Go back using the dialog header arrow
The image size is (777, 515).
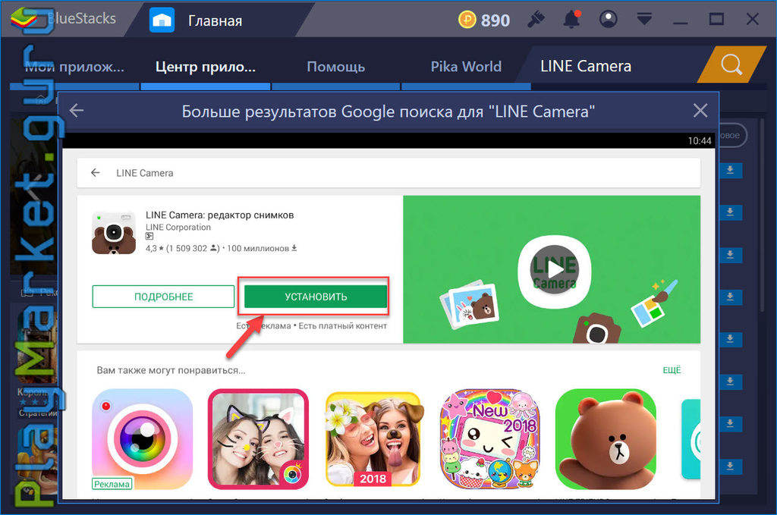point(77,111)
